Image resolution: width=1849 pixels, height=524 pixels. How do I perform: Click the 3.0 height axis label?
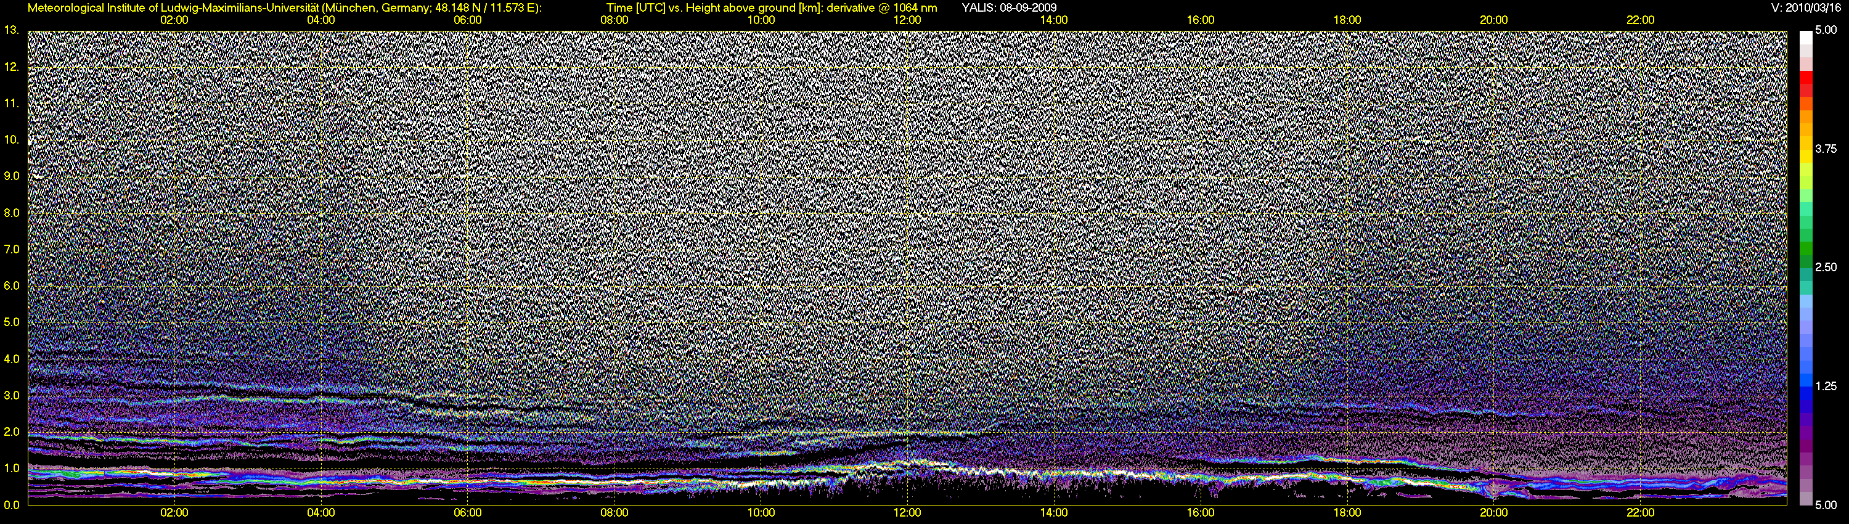click(10, 396)
